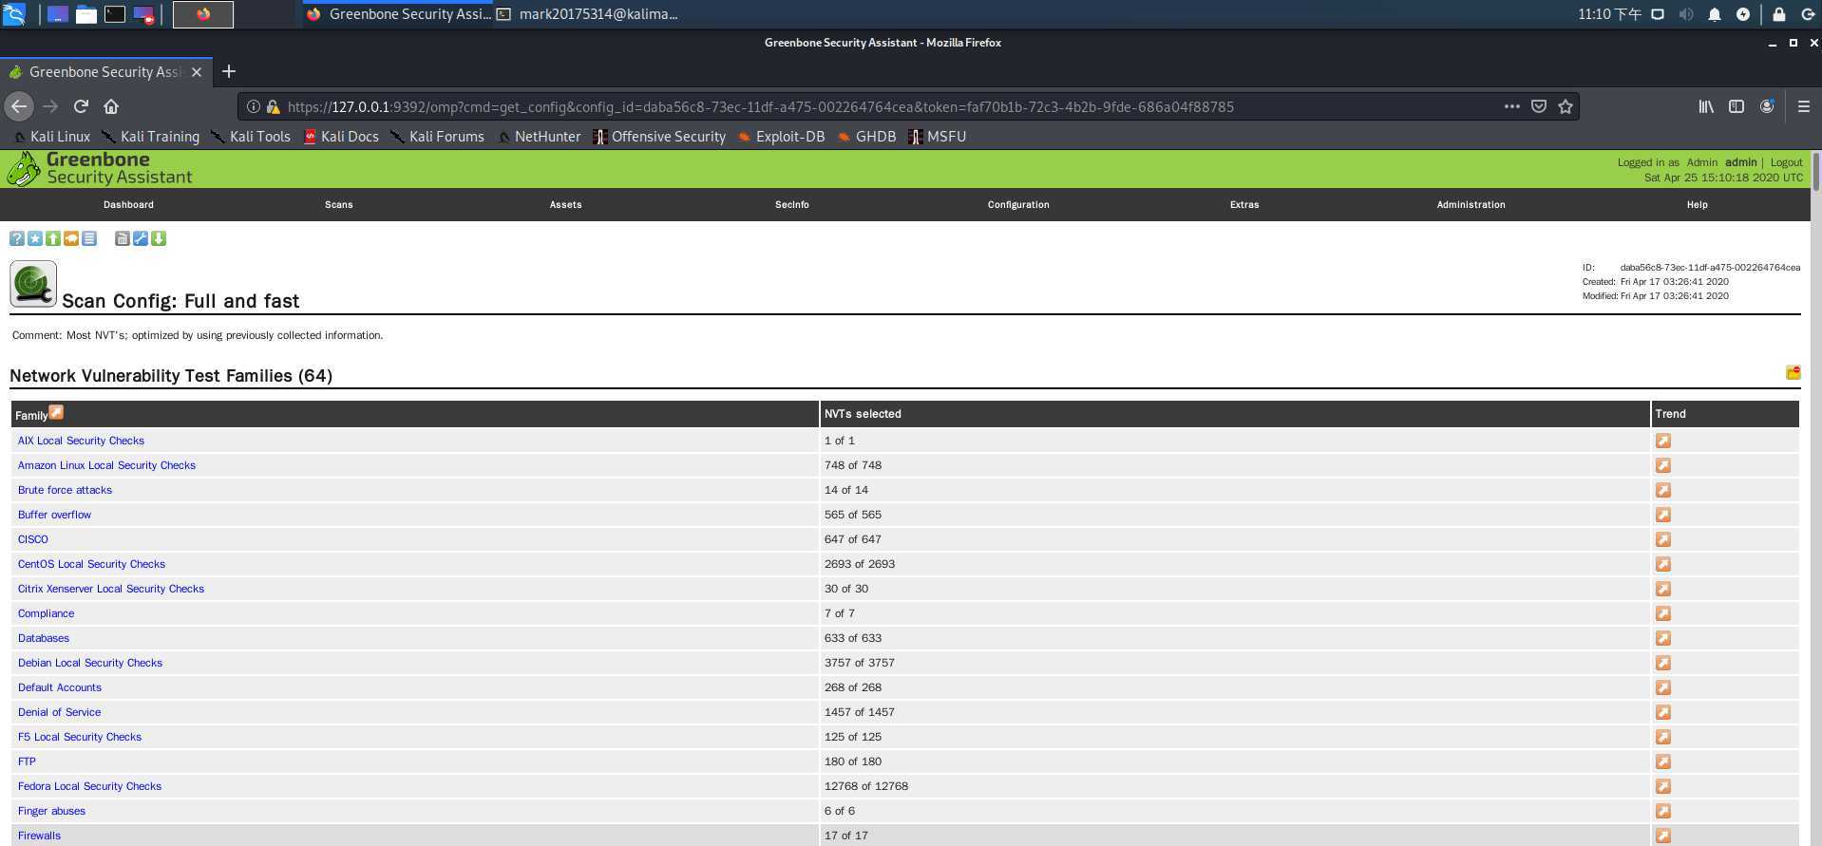
Task: Click trend icon for F5 Local Security Checks
Action: click(x=1662, y=737)
